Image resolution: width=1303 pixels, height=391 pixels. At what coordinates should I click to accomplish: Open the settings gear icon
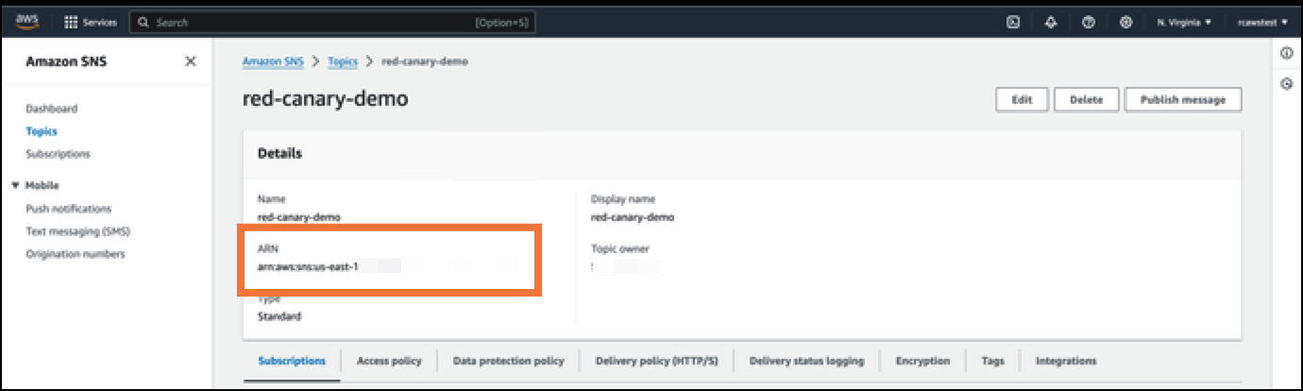1125,22
